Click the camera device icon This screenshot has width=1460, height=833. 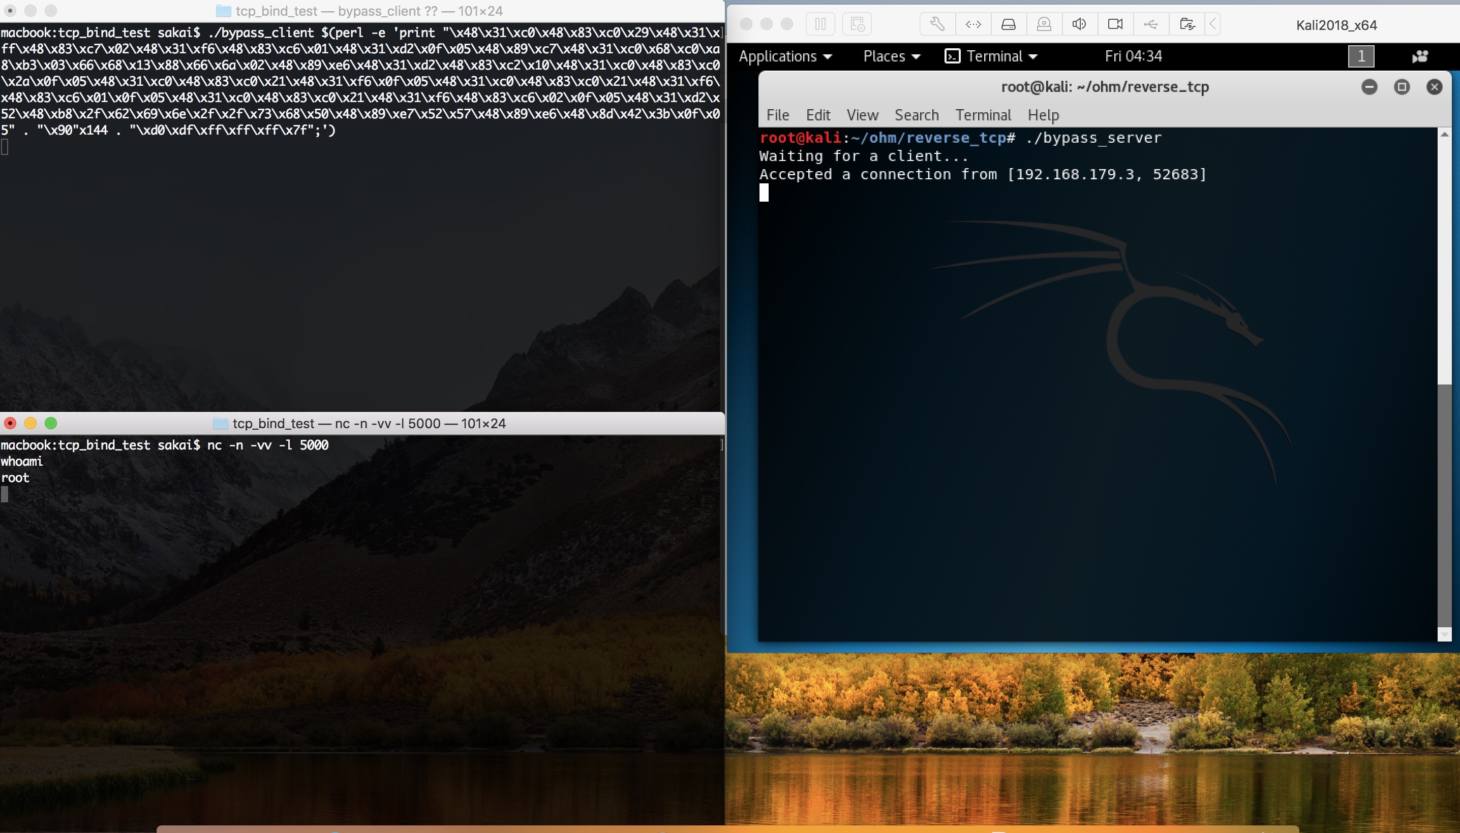(x=1115, y=24)
